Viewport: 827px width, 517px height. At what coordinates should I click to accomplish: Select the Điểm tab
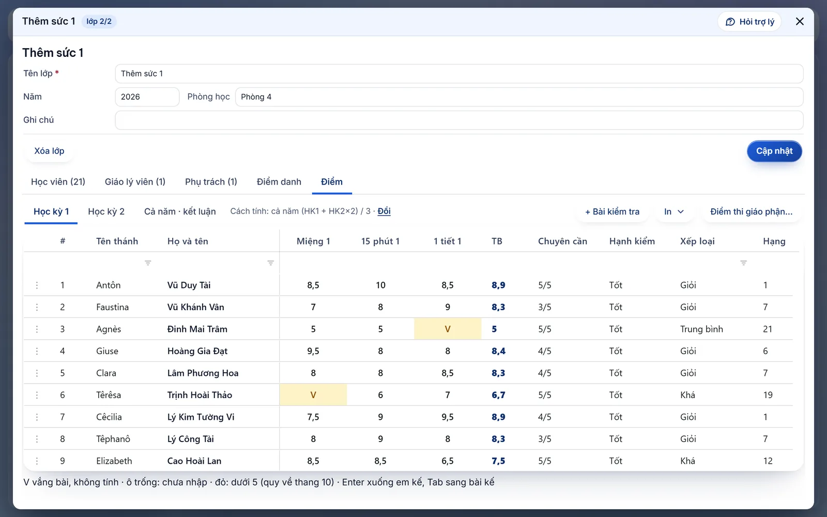[332, 182]
